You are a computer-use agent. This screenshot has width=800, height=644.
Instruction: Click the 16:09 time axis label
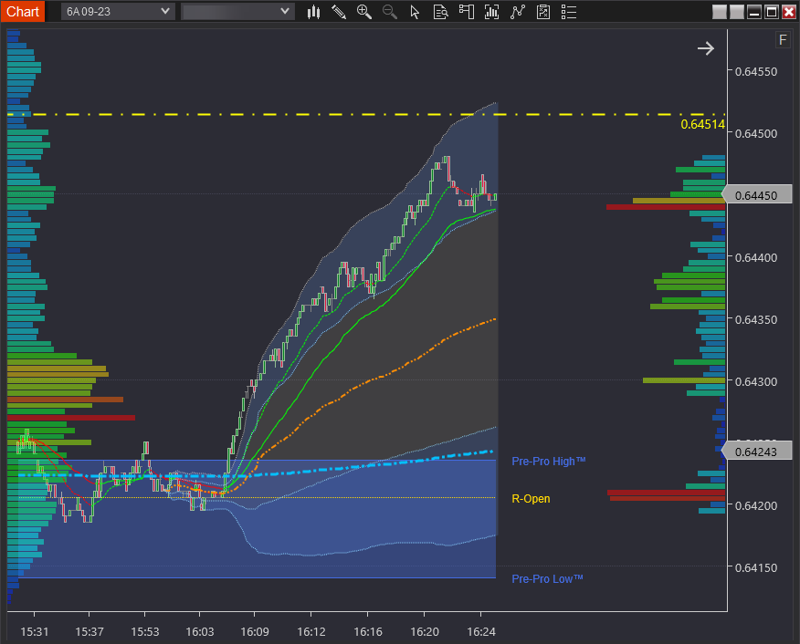click(x=255, y=632)
